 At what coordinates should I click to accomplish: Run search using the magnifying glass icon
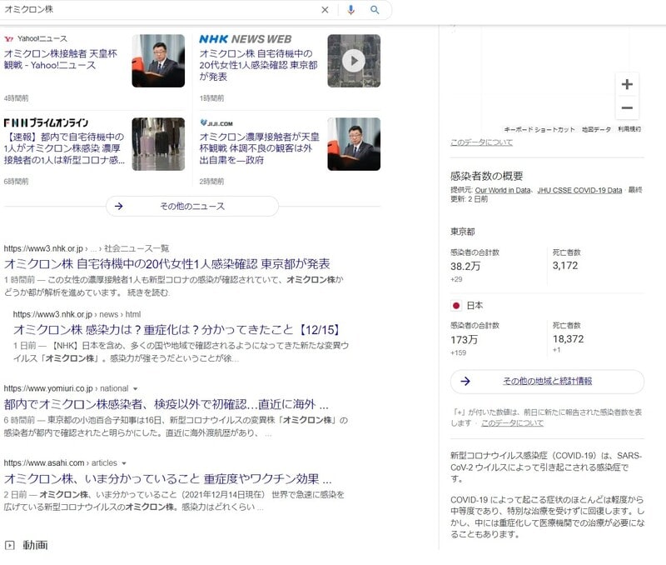375,10
